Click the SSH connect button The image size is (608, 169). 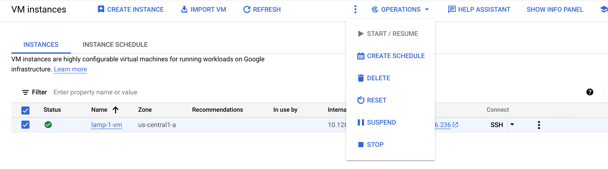click(x=497, y=125)
